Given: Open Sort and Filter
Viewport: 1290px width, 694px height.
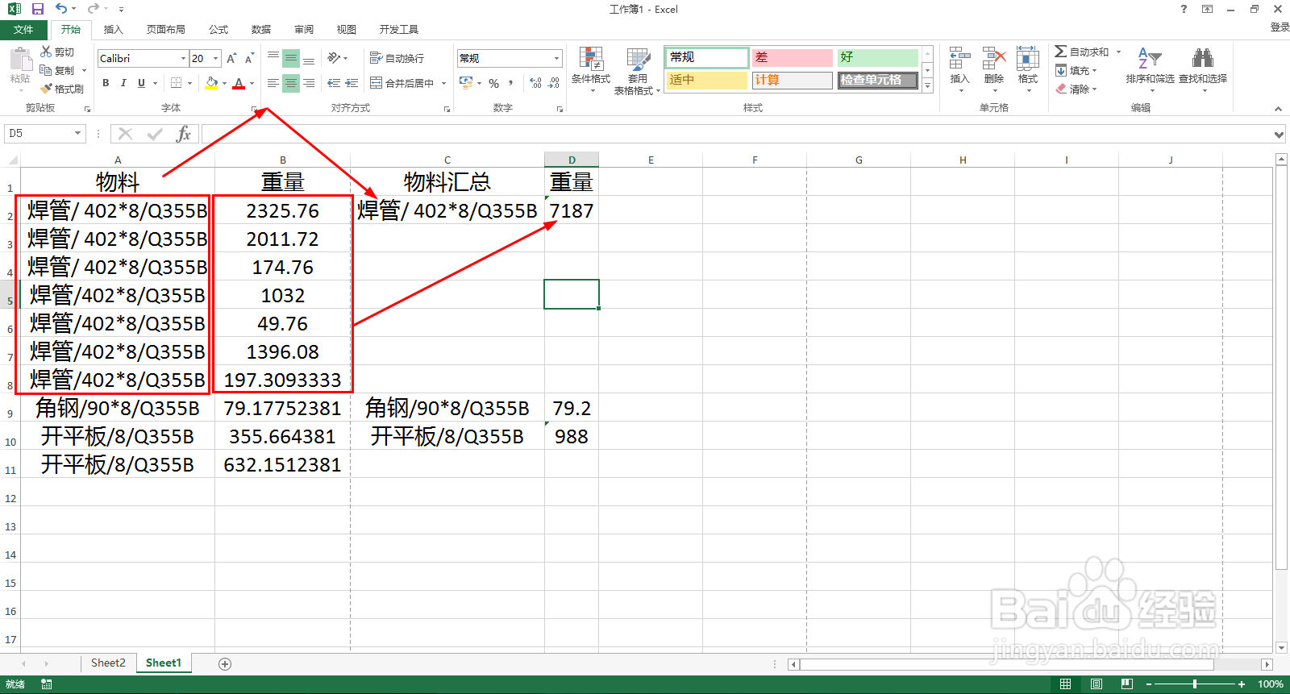Looking at the screenshot, I should pyautogui.click(x=1150, y=69).
